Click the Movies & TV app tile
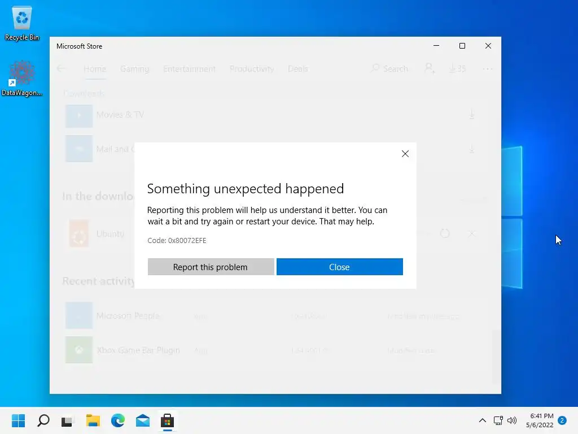 (79, 116)
